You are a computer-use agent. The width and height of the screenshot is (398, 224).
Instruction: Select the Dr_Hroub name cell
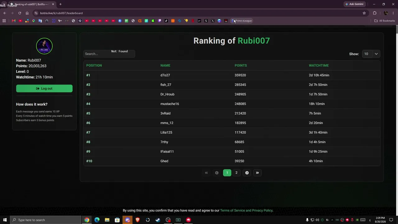(x=167, y=94)
